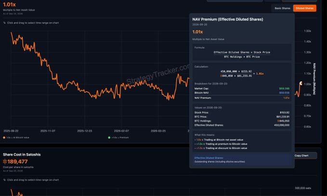The height and width of the screenshot is (196, 327).
Task: Click the 1.00x y-axis label
Action: (x=307, y=84)
